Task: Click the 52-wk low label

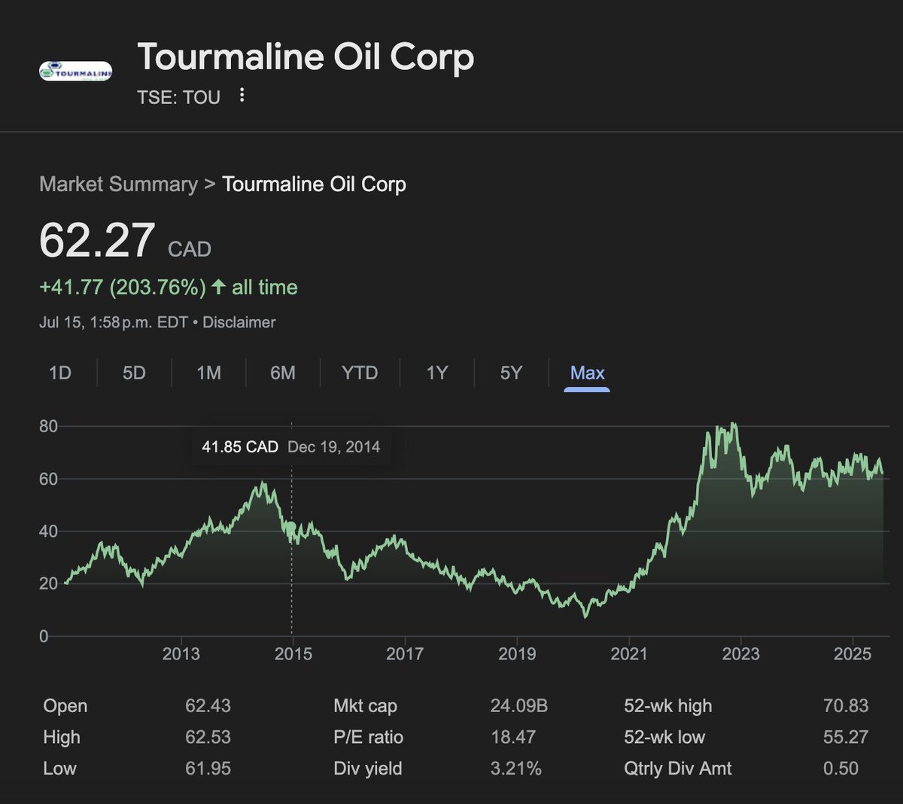Action: pos(664,737)
